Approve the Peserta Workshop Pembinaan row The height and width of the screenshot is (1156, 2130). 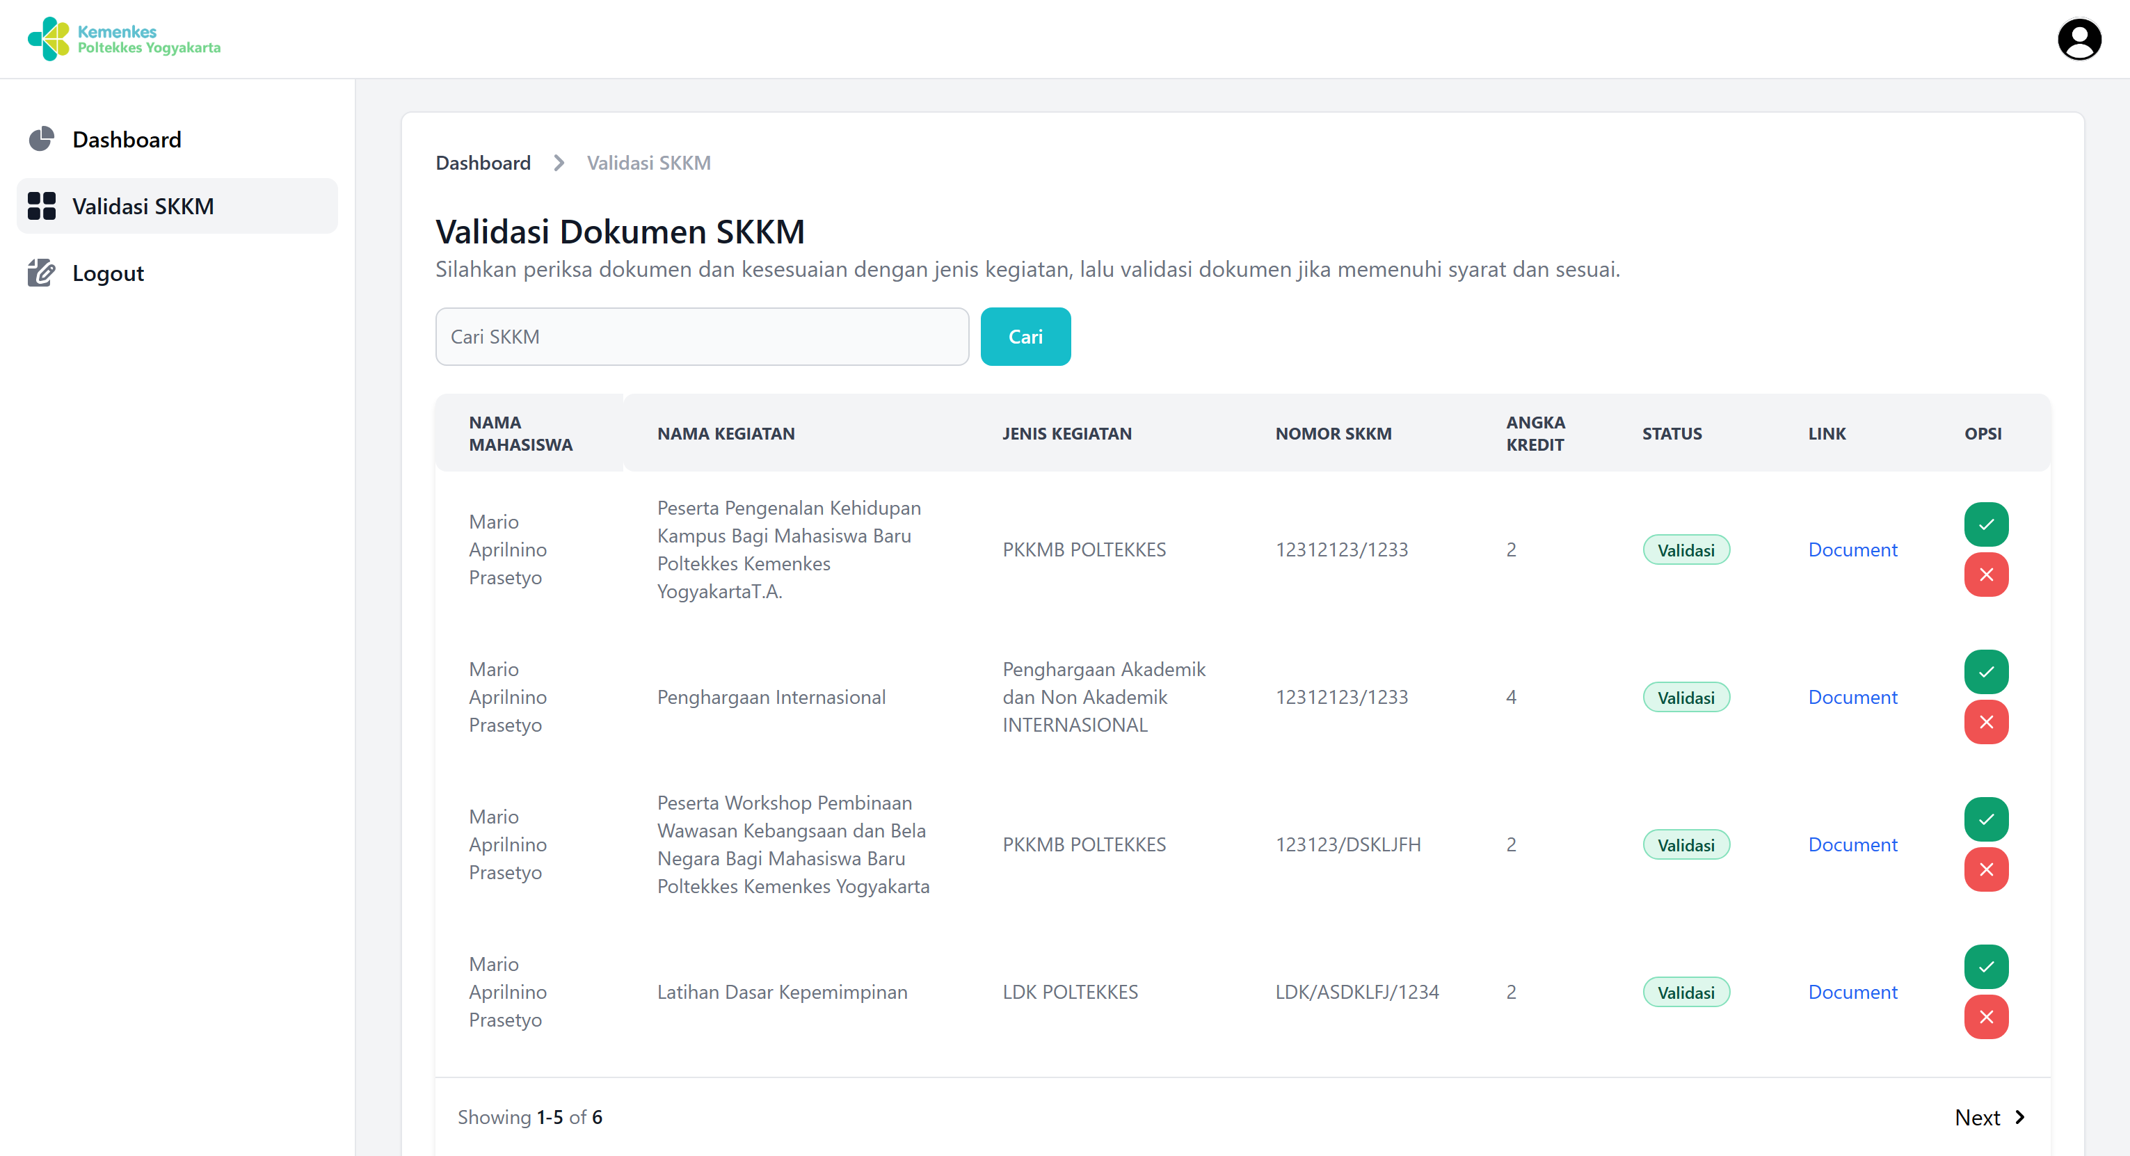click(x=1985, y=819)
